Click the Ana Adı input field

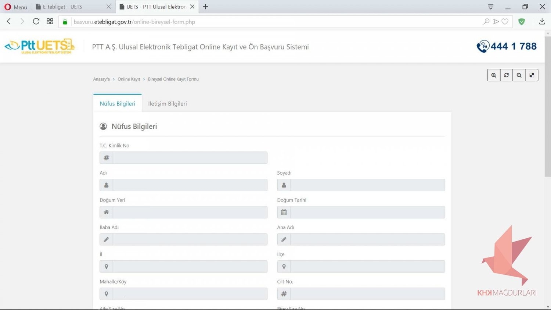point(368,239)
